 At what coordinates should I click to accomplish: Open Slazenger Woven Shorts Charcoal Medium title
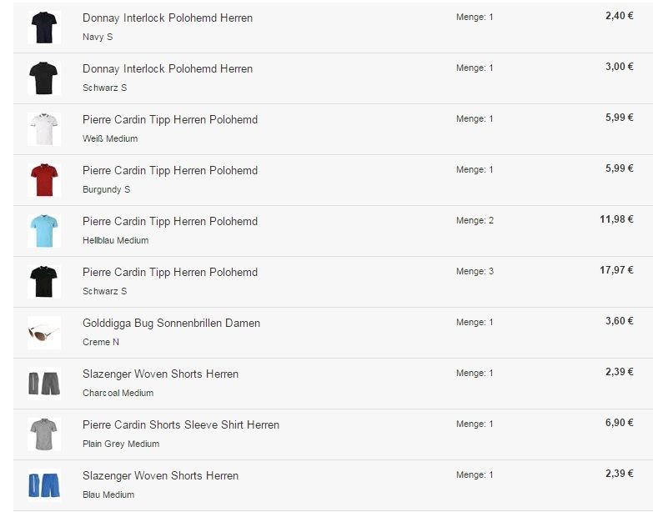pyautogui.click(x=160, y=374)
